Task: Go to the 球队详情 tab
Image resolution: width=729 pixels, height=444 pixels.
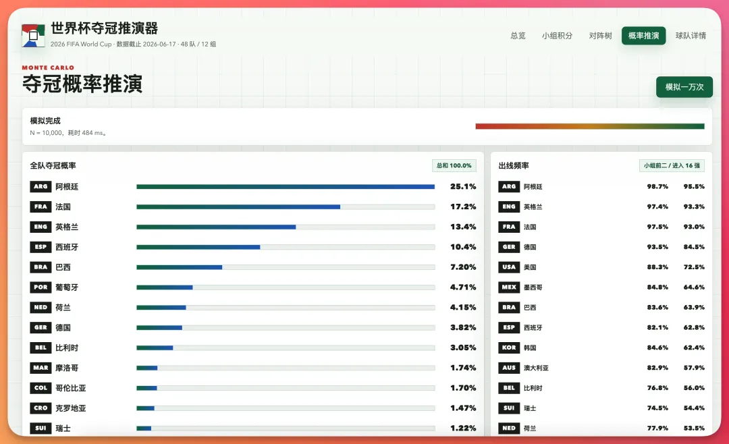Action: click(691, 36)
